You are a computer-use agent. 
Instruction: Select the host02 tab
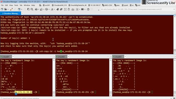[61, 57]
